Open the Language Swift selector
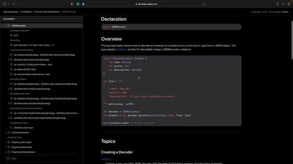Screen dimensions: 293x164 [x=259, y=12]
